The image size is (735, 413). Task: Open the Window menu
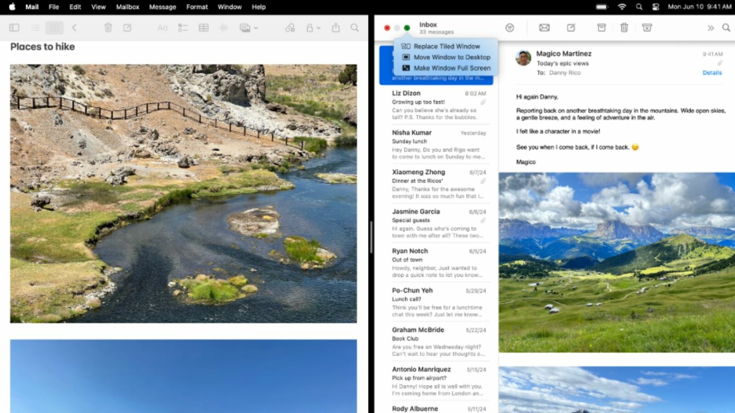tap(230, 7)
